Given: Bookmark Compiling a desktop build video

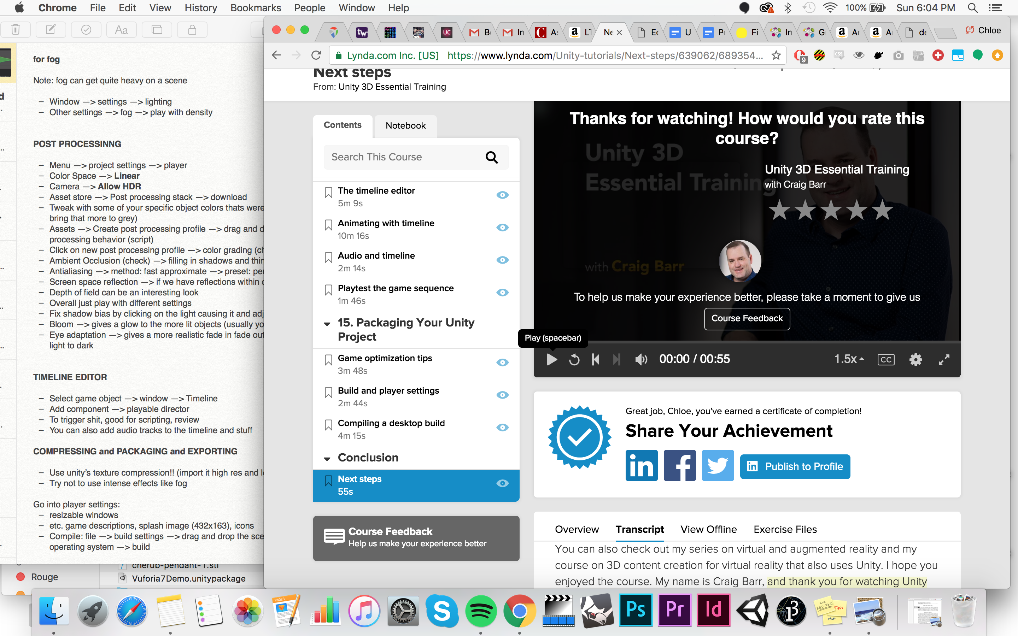Looking at the screenshot, I should pos(328,425).
